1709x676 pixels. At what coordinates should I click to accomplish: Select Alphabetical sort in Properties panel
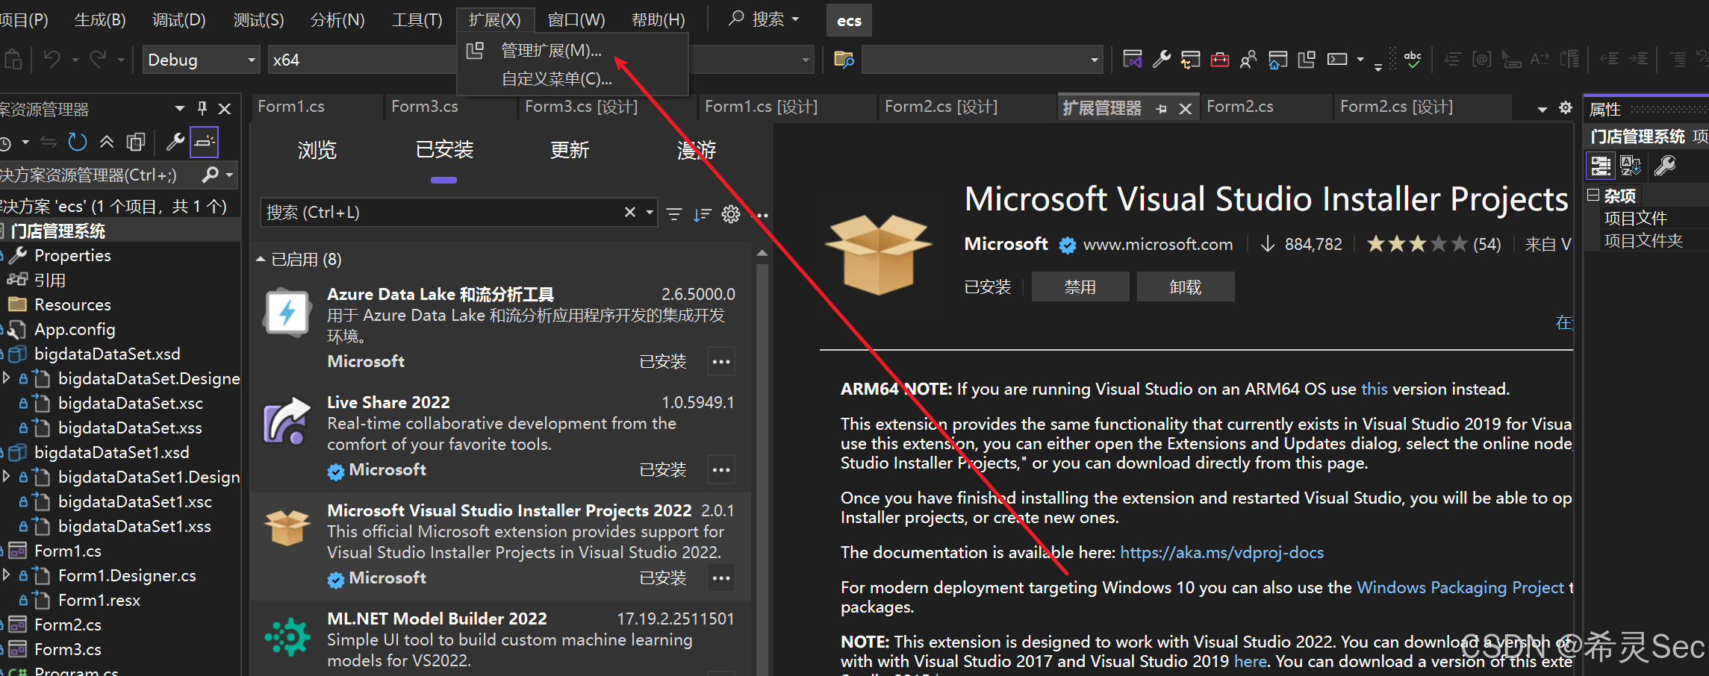click(1630, 165)
